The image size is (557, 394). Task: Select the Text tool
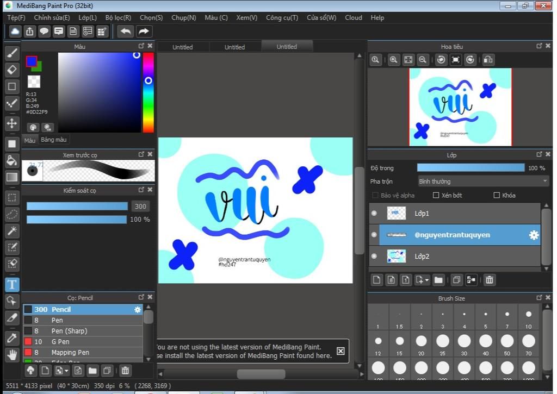[x=12, y=285]
